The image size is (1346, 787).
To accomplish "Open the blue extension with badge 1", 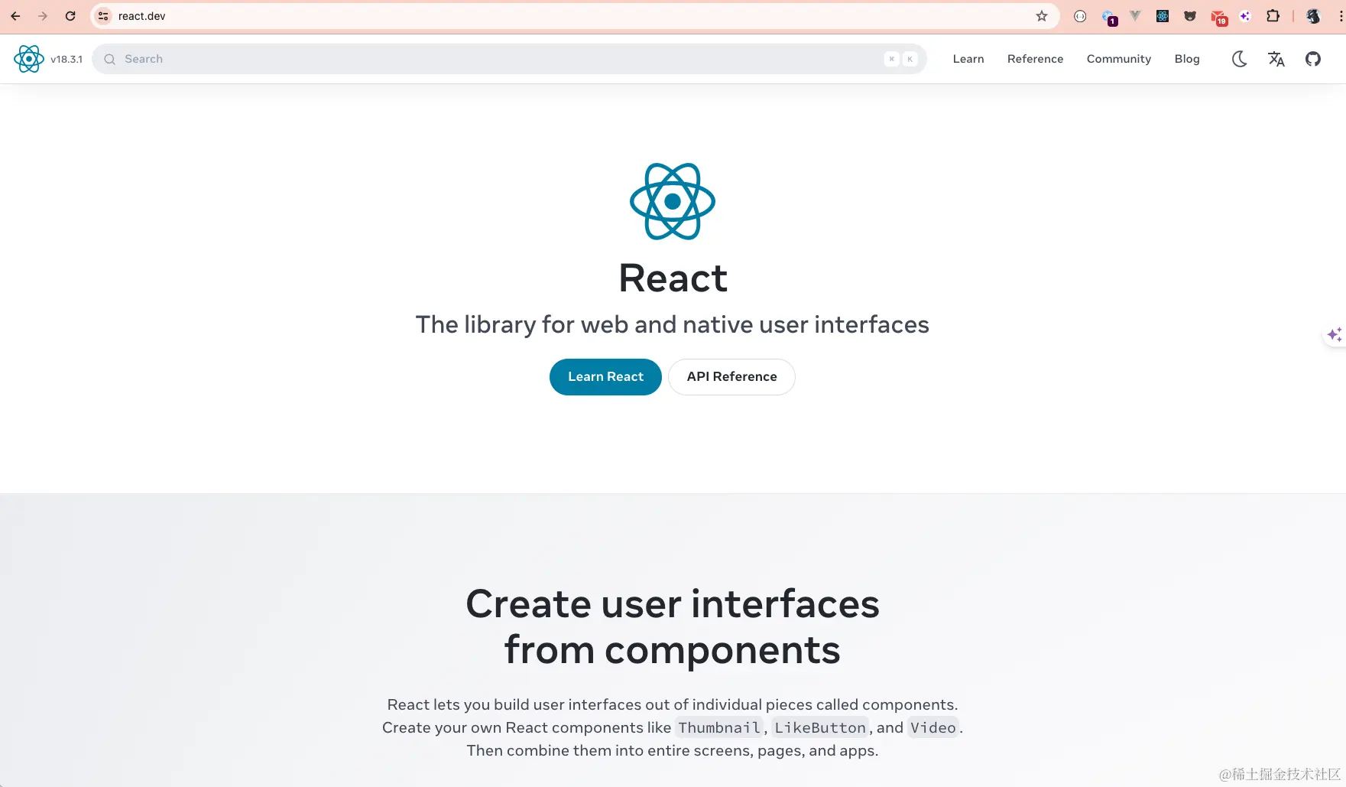I will 1108,17.
